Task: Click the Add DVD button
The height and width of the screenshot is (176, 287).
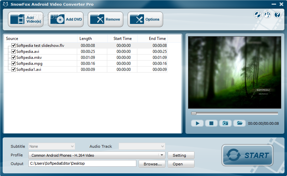Action: [66, 20]
